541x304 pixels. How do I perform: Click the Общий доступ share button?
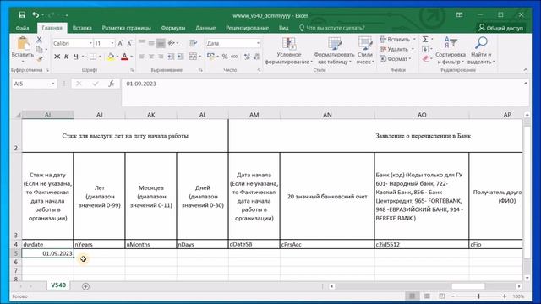tap(501, 28)
